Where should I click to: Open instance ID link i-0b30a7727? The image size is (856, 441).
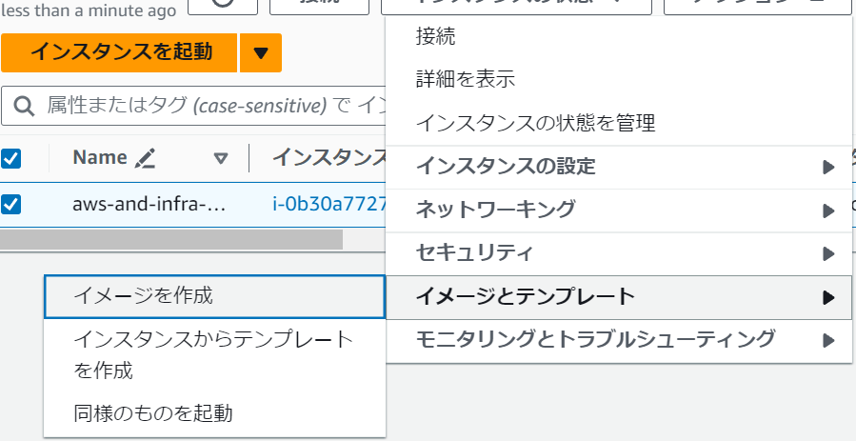(x=328, y=205)
